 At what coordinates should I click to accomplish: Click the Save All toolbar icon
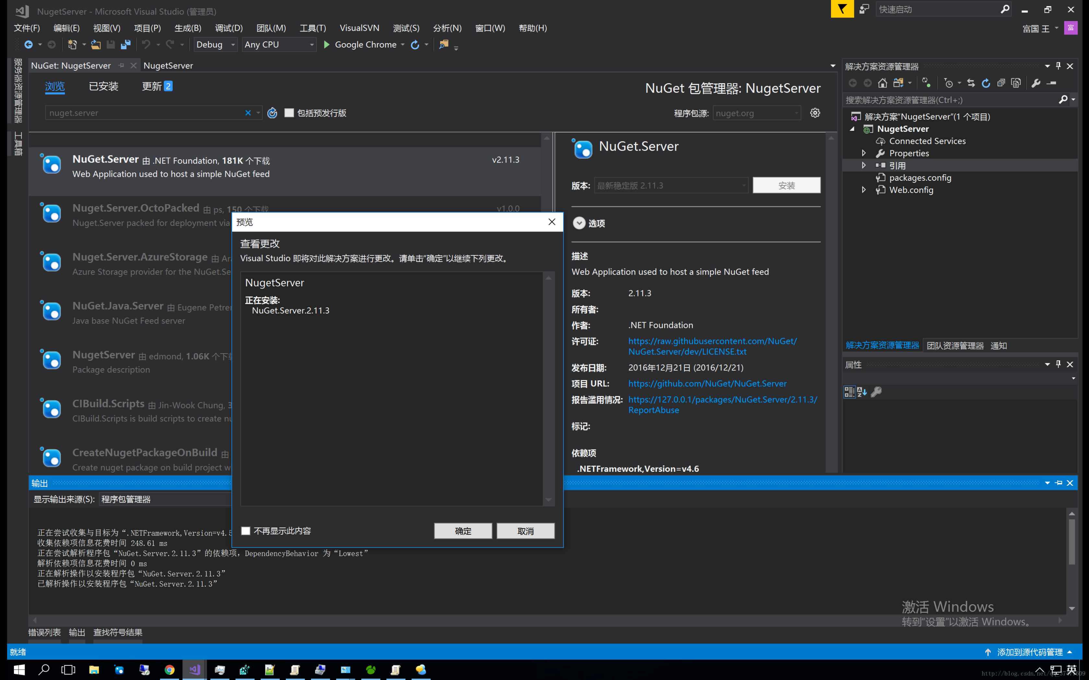[x=125, y=45]
